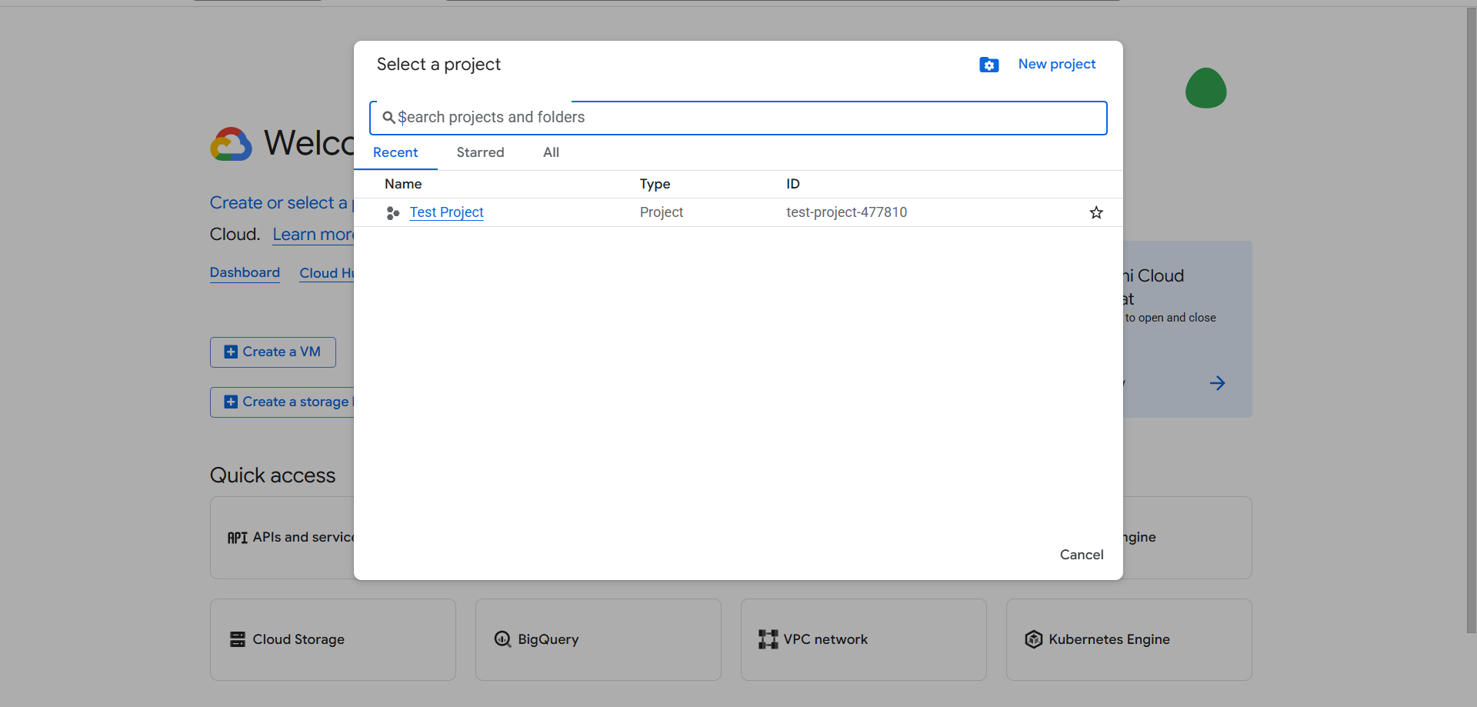The width and height of the screenshot is (1477, 707).
Task: Click the search magnifier icon in dialog
Action: pyautogui.click(x=389, y=118)
